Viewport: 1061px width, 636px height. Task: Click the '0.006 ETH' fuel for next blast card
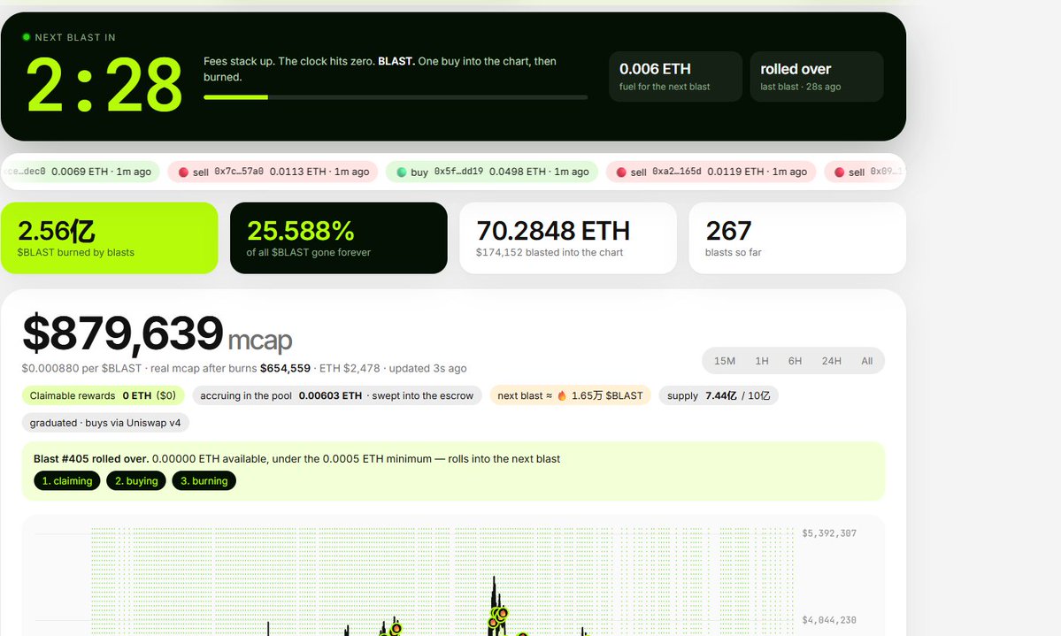[675, 76]
